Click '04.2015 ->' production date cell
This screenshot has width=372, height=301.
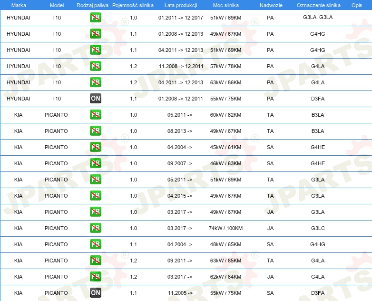[180, 196]
